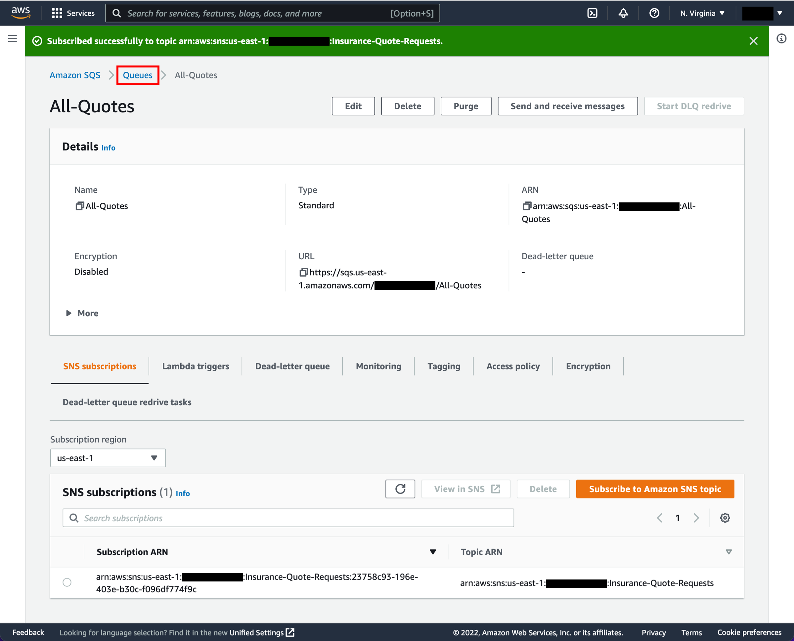This screenshot has width=794, height=641.
Task: Click the copy URL icon for SQS endpoint
Action: pos(303,273)
